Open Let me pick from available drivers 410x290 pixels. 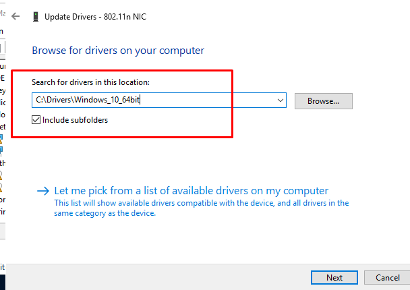(x=191, y=191)
